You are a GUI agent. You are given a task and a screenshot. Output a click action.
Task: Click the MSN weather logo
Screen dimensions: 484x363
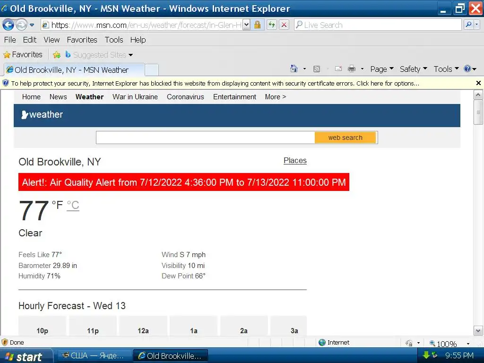[x=42, y=114]
